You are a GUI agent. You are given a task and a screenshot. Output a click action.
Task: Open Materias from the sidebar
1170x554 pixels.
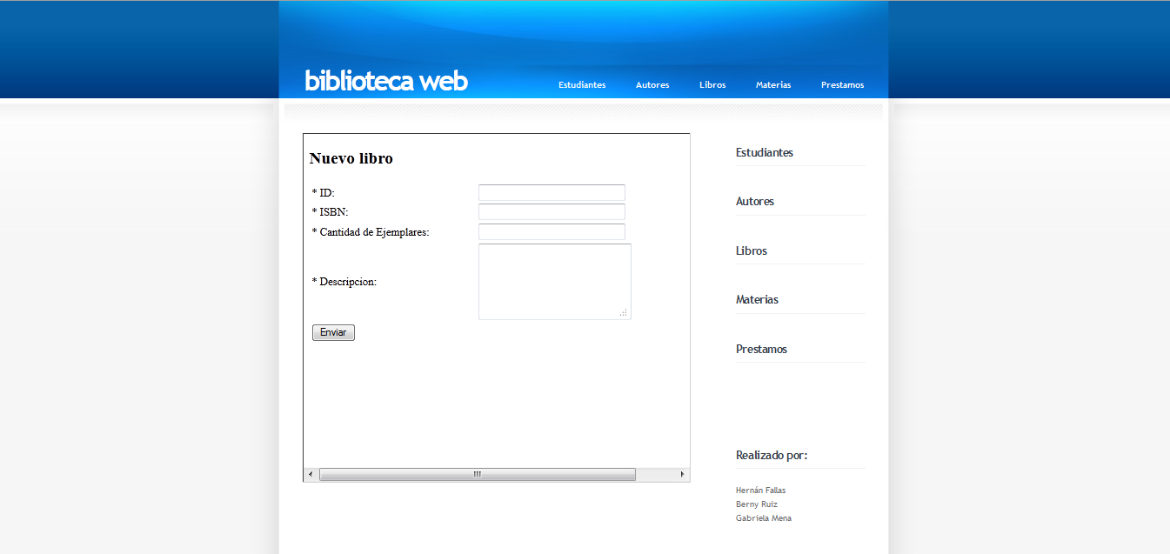[756, 299]
